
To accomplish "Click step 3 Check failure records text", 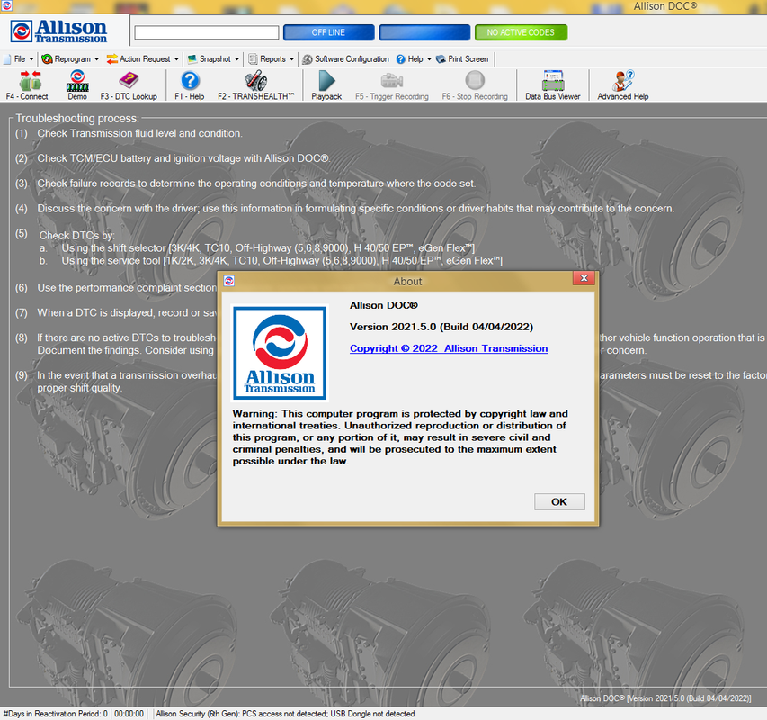I will (x=257, y=183).
